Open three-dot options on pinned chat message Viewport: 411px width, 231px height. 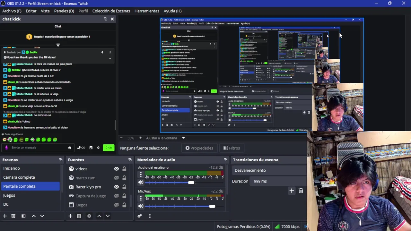coord(110,52)
